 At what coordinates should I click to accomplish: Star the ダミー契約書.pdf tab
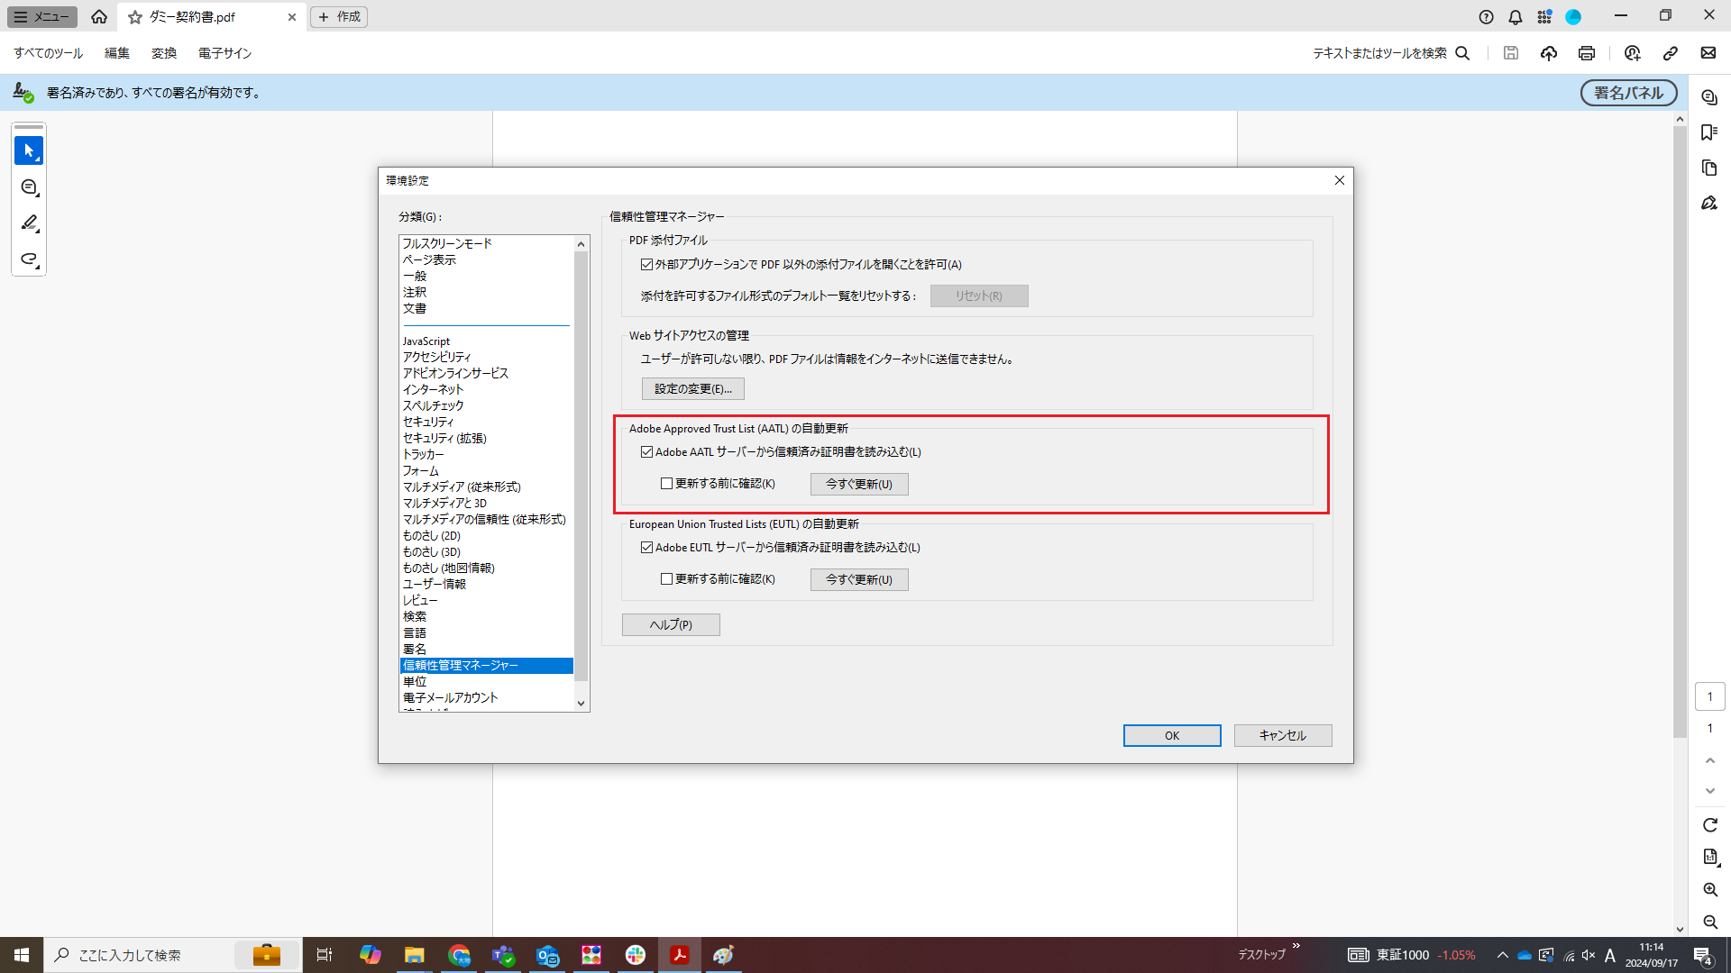tap(135, 17)
